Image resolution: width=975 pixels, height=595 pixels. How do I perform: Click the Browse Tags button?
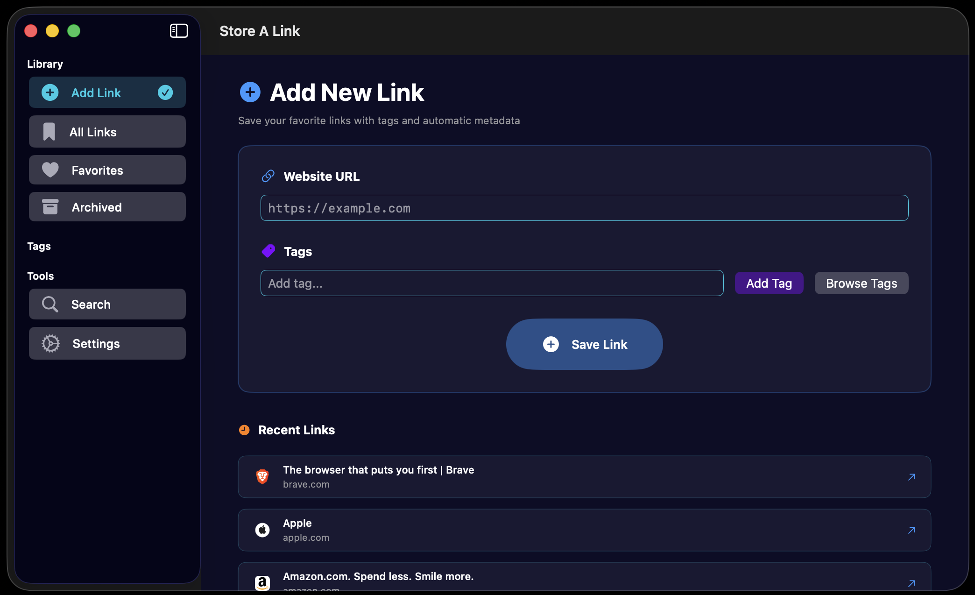coord(862,283)
